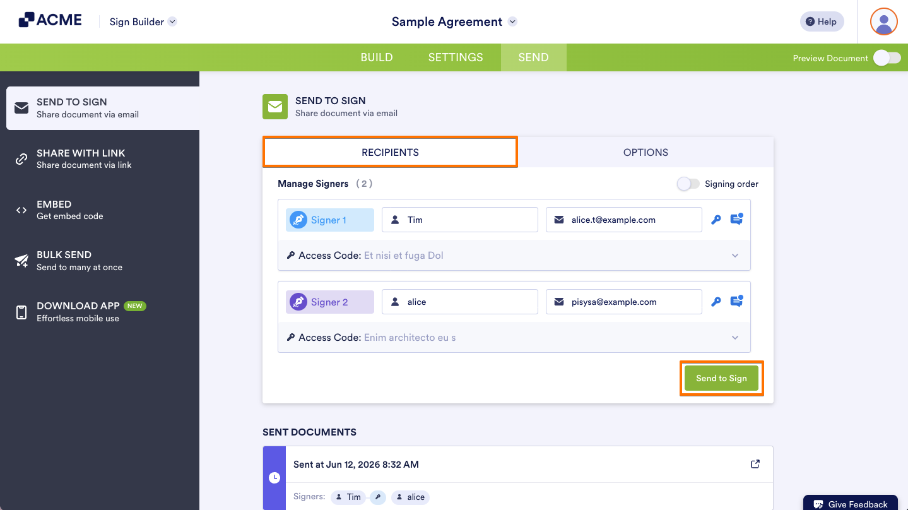908x510 pixels.
Task: Click the Tim signer chip
Action: point(348,497)
